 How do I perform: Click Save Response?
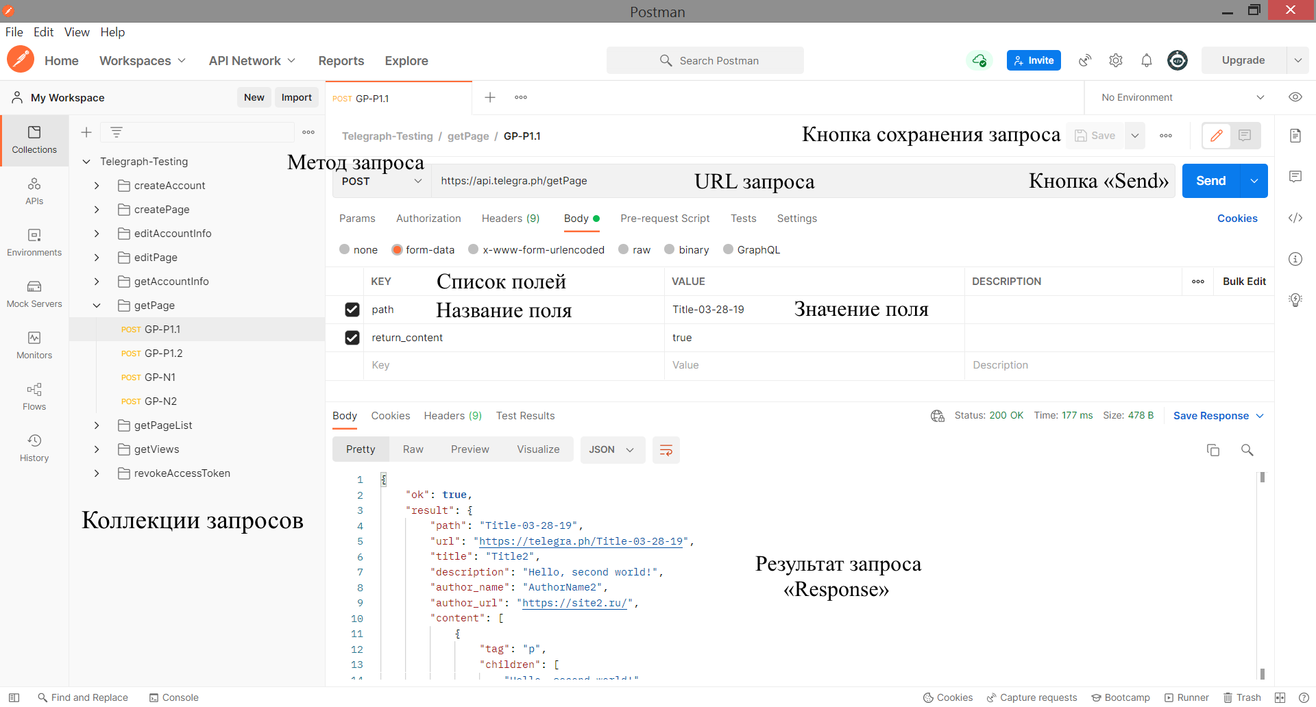point(1211,416)
